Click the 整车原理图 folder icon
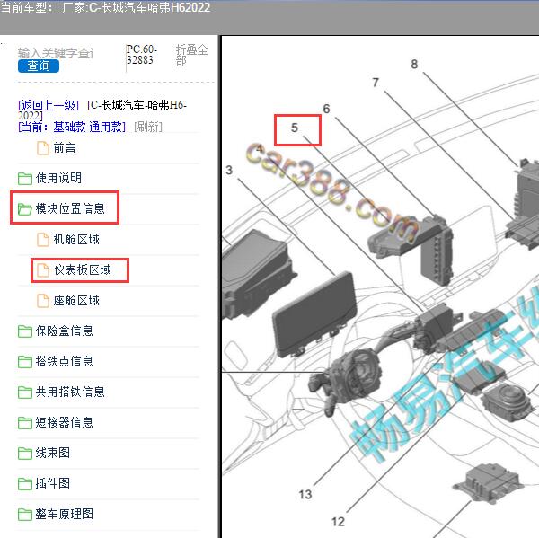 pos(25,515)
